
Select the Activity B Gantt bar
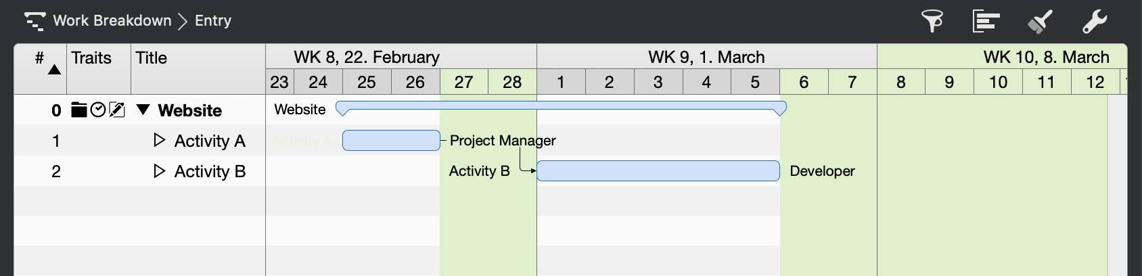click(658, 170)
